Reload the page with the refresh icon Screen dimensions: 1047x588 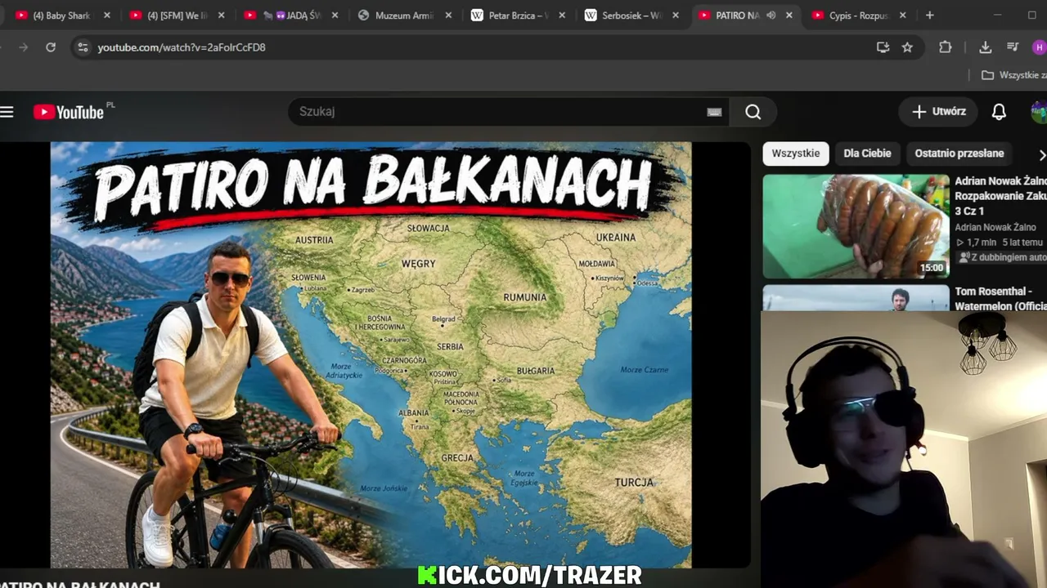click(x=51, y=47)
